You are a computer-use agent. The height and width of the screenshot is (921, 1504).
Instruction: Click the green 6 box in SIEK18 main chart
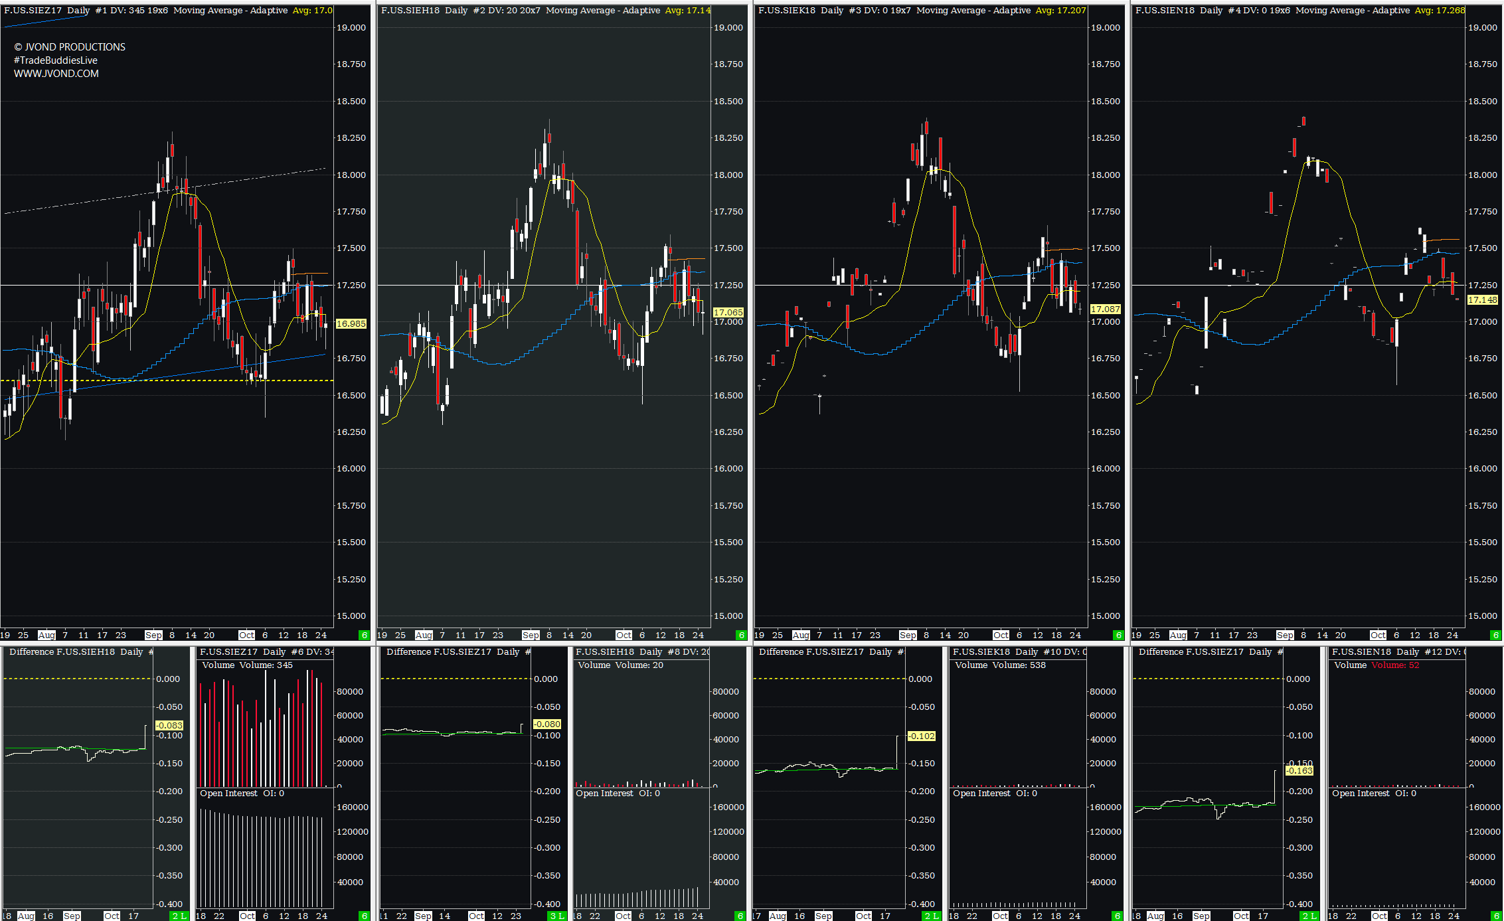tap(1118, 635)
